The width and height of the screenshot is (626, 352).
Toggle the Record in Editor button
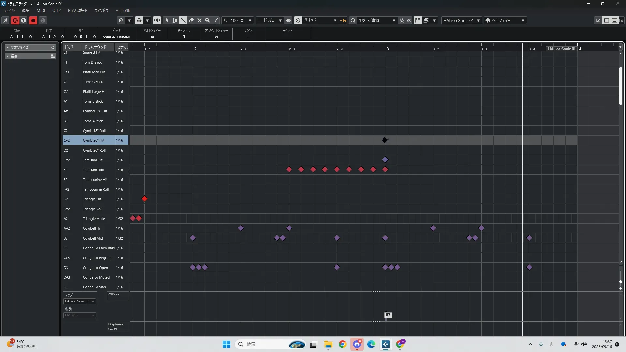coord(33,20)
